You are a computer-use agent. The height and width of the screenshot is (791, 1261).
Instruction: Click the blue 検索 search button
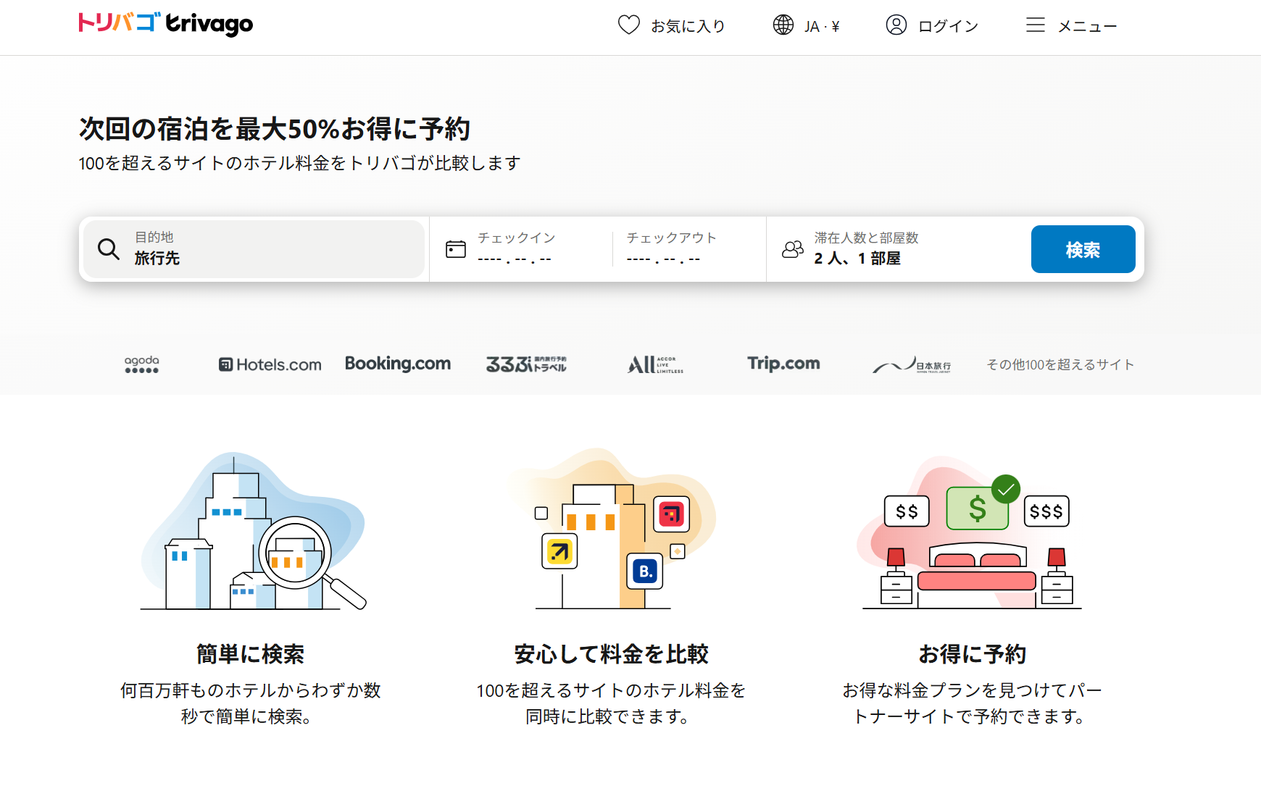[x=1083, y=249]
